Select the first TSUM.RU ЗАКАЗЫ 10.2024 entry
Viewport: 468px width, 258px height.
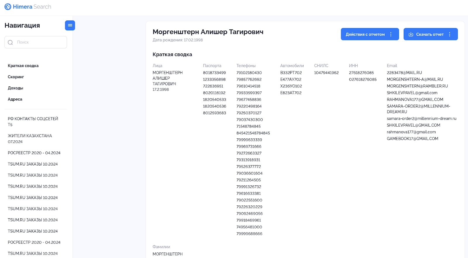coord(33,164)
